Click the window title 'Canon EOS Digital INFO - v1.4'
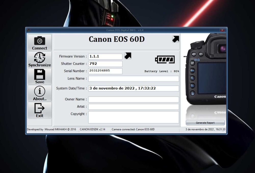 click(125, 30)
